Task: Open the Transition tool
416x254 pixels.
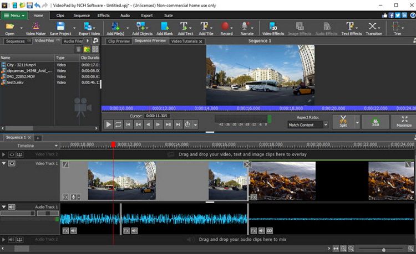Action: (x=373, y=29)
